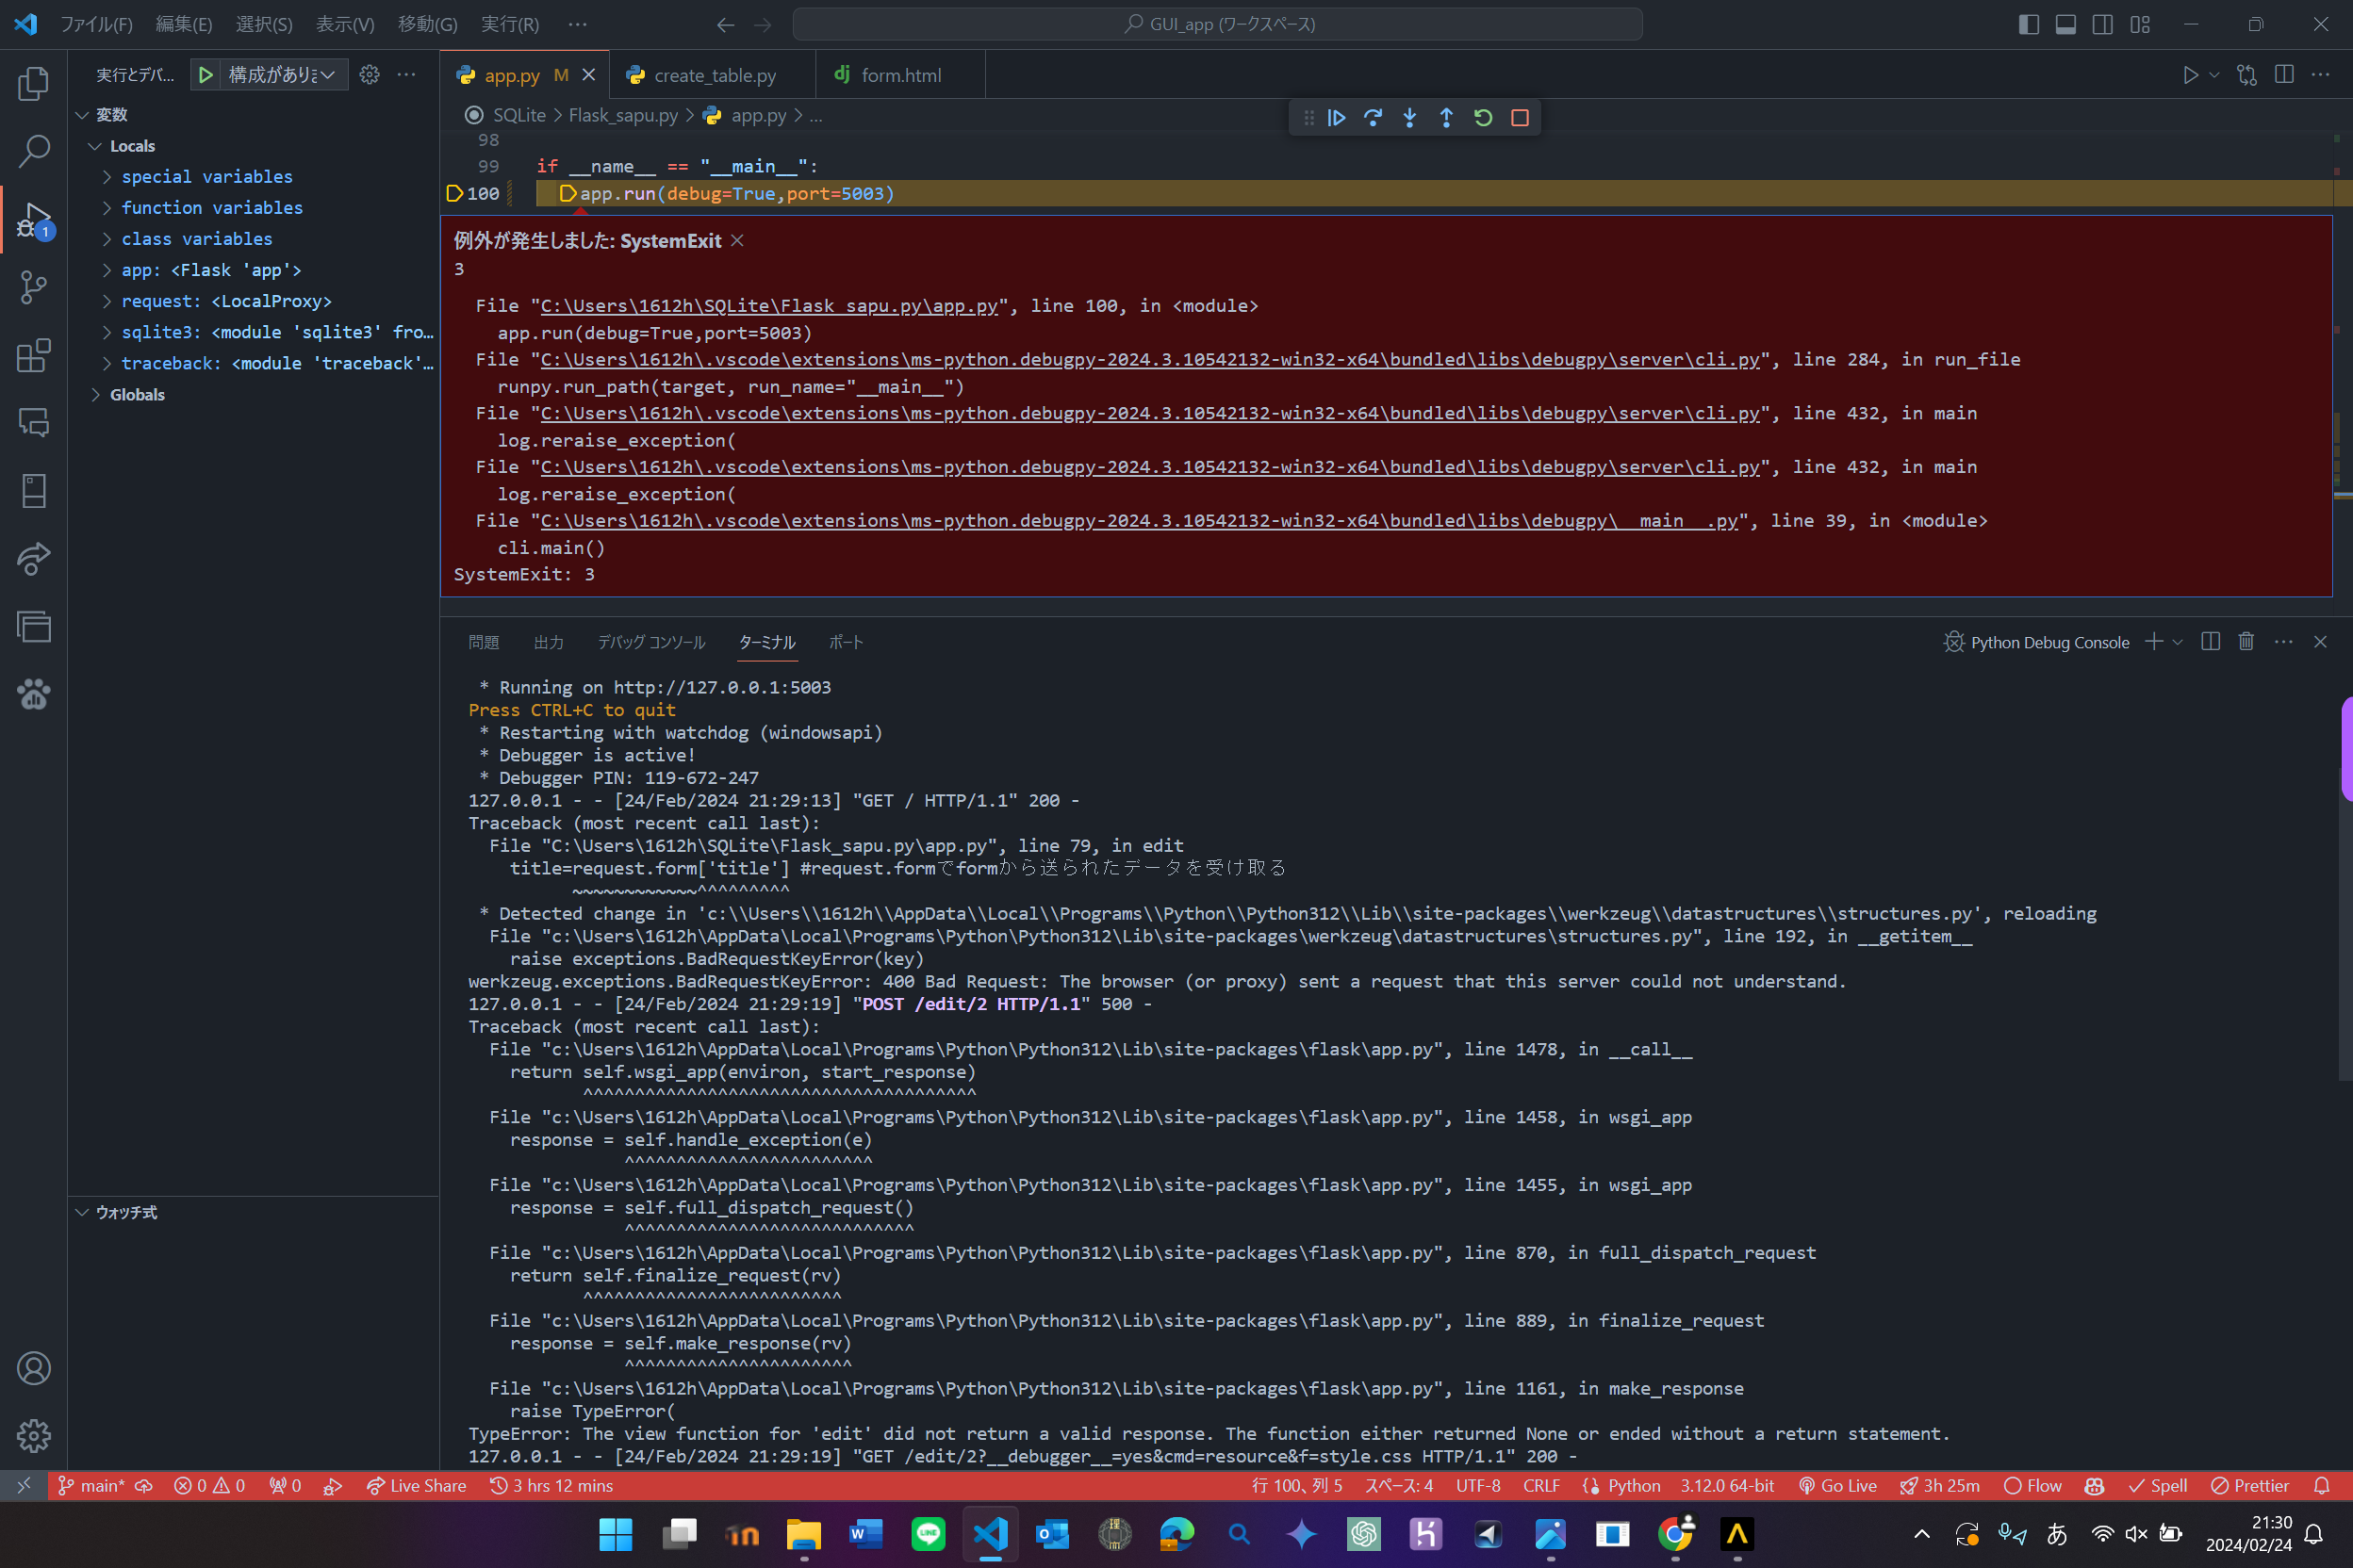2353x1568 pixels.
Task: Click Prettier in status bar
Action: (2249, 1485)
